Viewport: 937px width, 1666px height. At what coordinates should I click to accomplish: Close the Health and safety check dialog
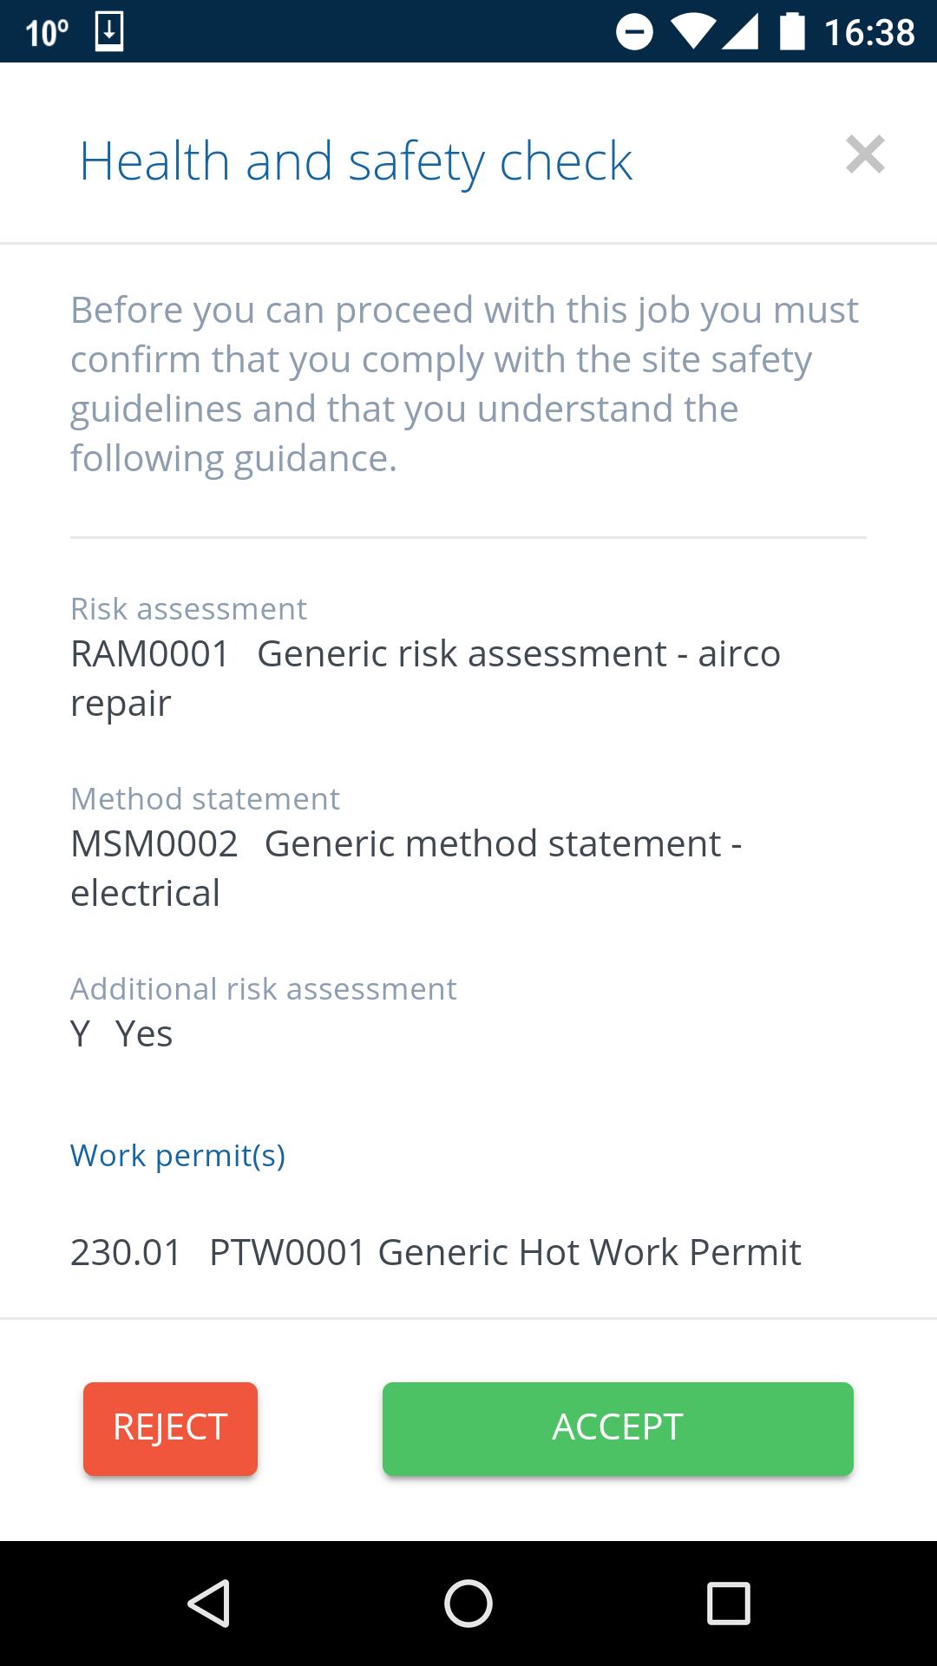click(x=865, y=154)
